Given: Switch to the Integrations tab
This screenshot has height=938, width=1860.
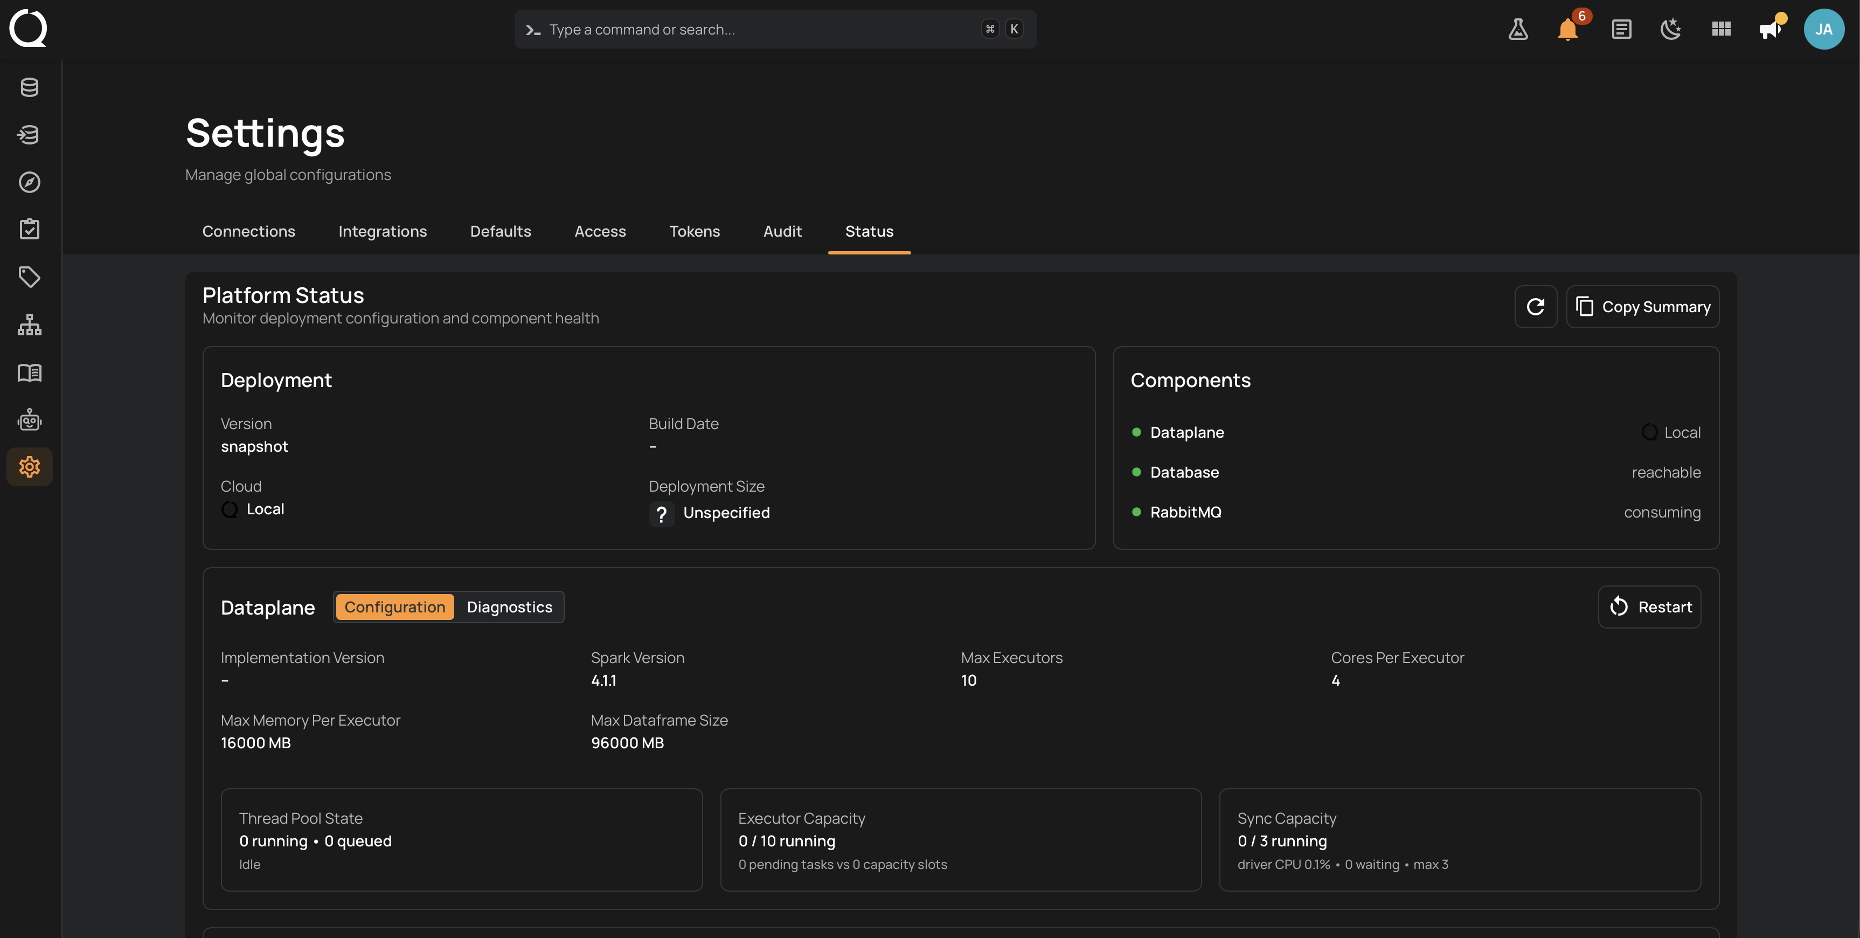Looking at the screenshot, I should (383, 231).
